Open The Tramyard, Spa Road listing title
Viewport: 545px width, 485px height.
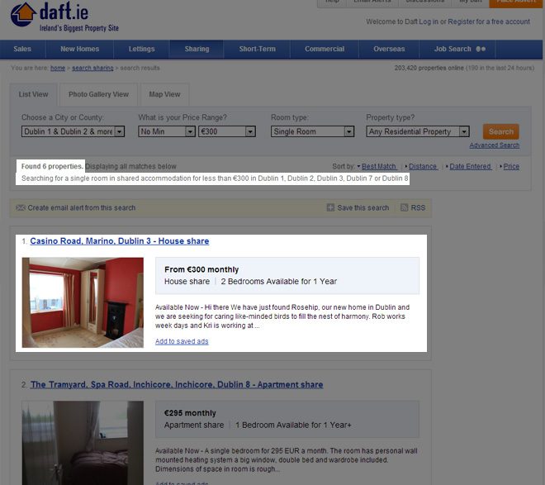pyautogui.click(x=177, y=384)
